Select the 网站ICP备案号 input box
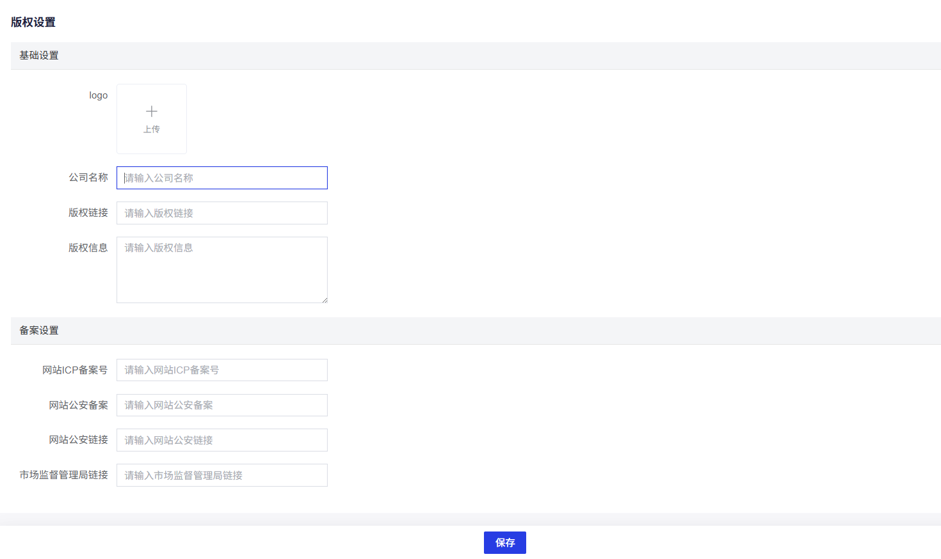This screenshot has height=559, width=941. tap(222, 370)
